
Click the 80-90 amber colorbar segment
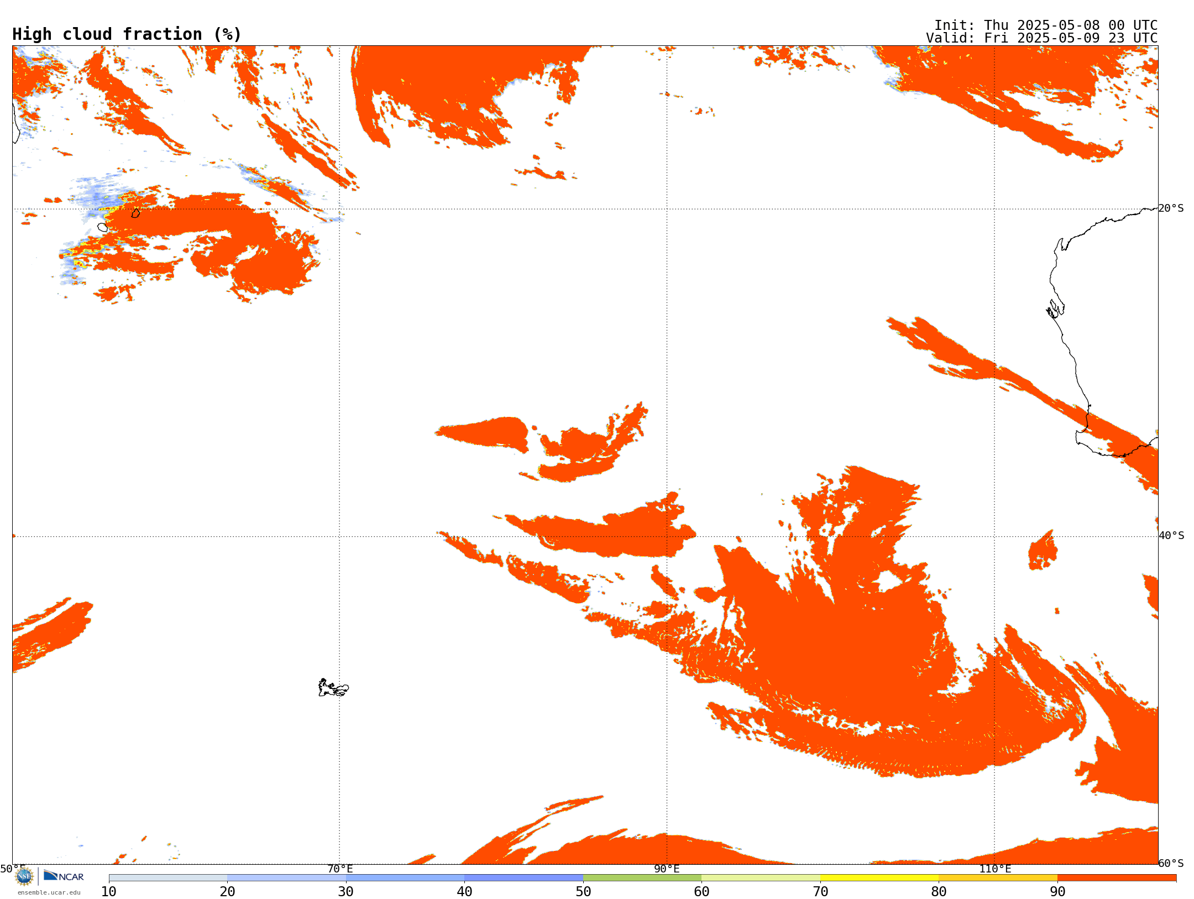pyautogui.click(x=998, y=878)
